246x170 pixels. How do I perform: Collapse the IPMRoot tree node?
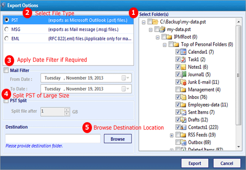[158, 38]
